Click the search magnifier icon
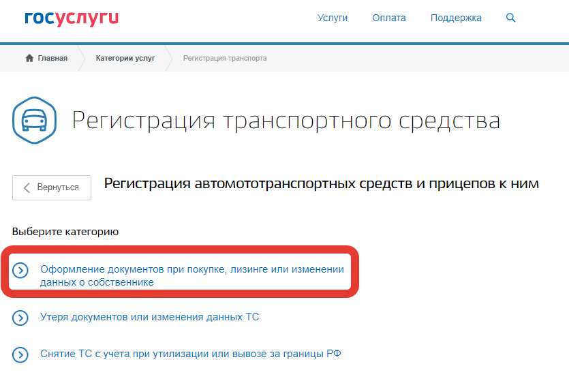569x381 pixels. (x=510, y=18)
